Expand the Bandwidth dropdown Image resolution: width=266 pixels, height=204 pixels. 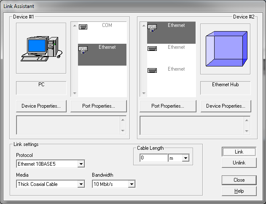(x=132, y=184)
